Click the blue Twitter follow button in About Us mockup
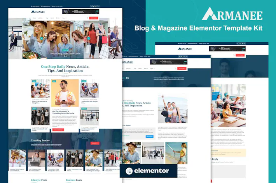This screenshot has height=183, width=276. coord(149,137)
